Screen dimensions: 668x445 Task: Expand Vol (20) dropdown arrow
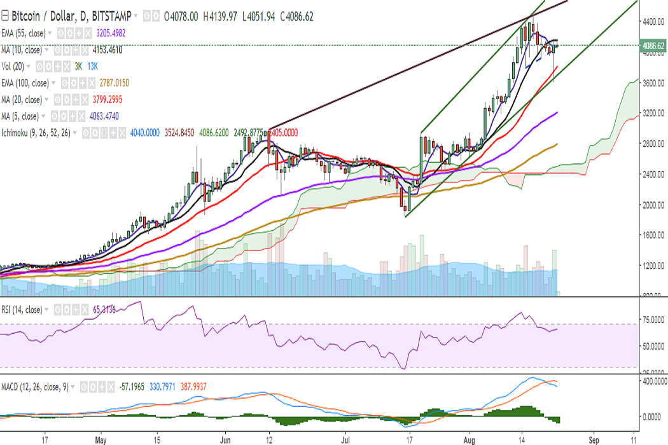29,66
